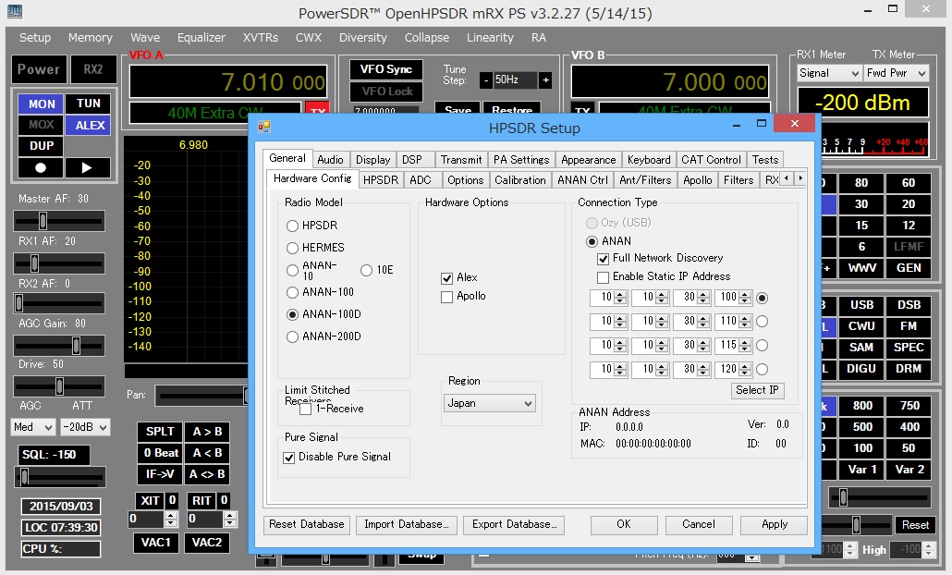Click the VFO A frequency display 7.010 000

(228, 81)
